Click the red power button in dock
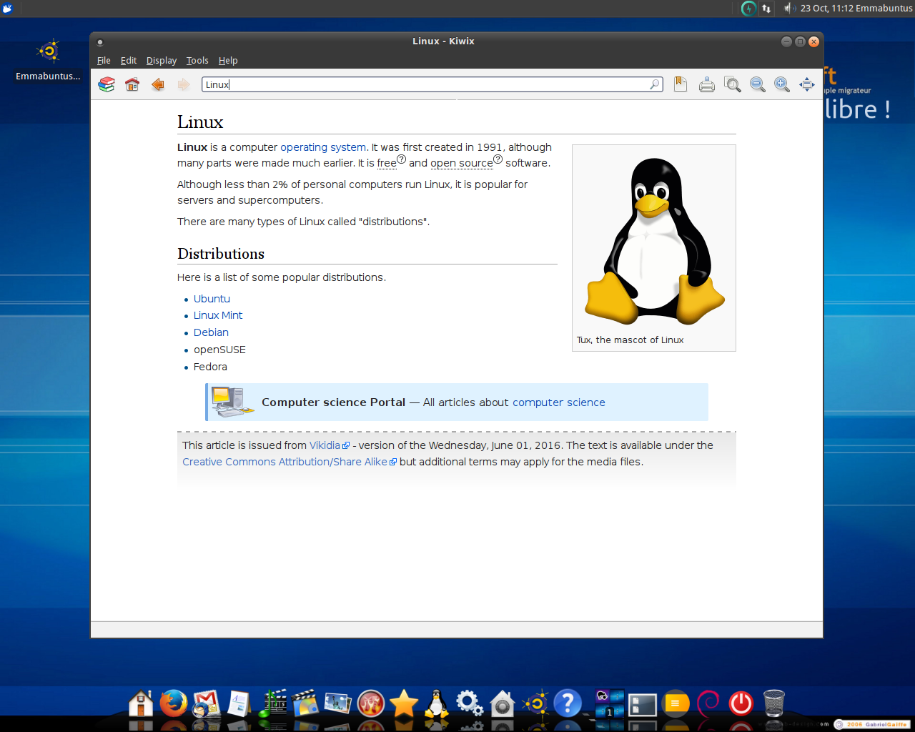The image size is (915, 732). (x=741, y=704)
